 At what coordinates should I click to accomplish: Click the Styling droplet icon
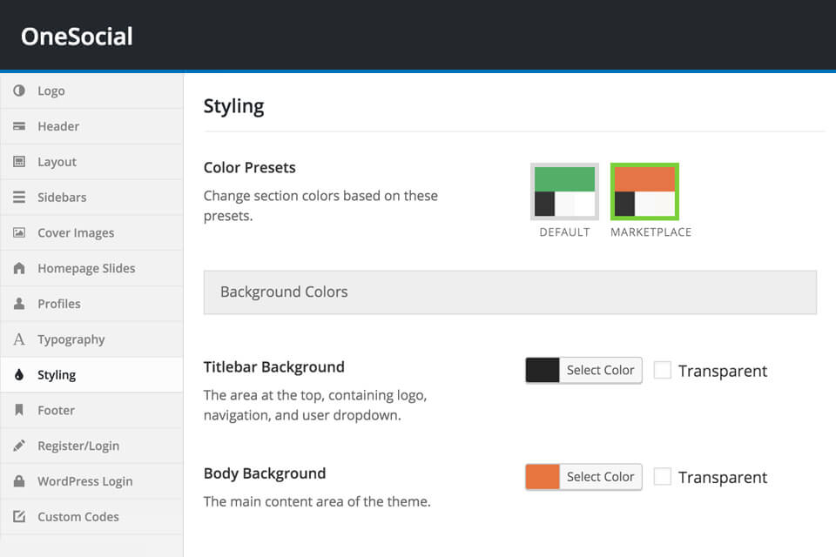tap(19, 375)
